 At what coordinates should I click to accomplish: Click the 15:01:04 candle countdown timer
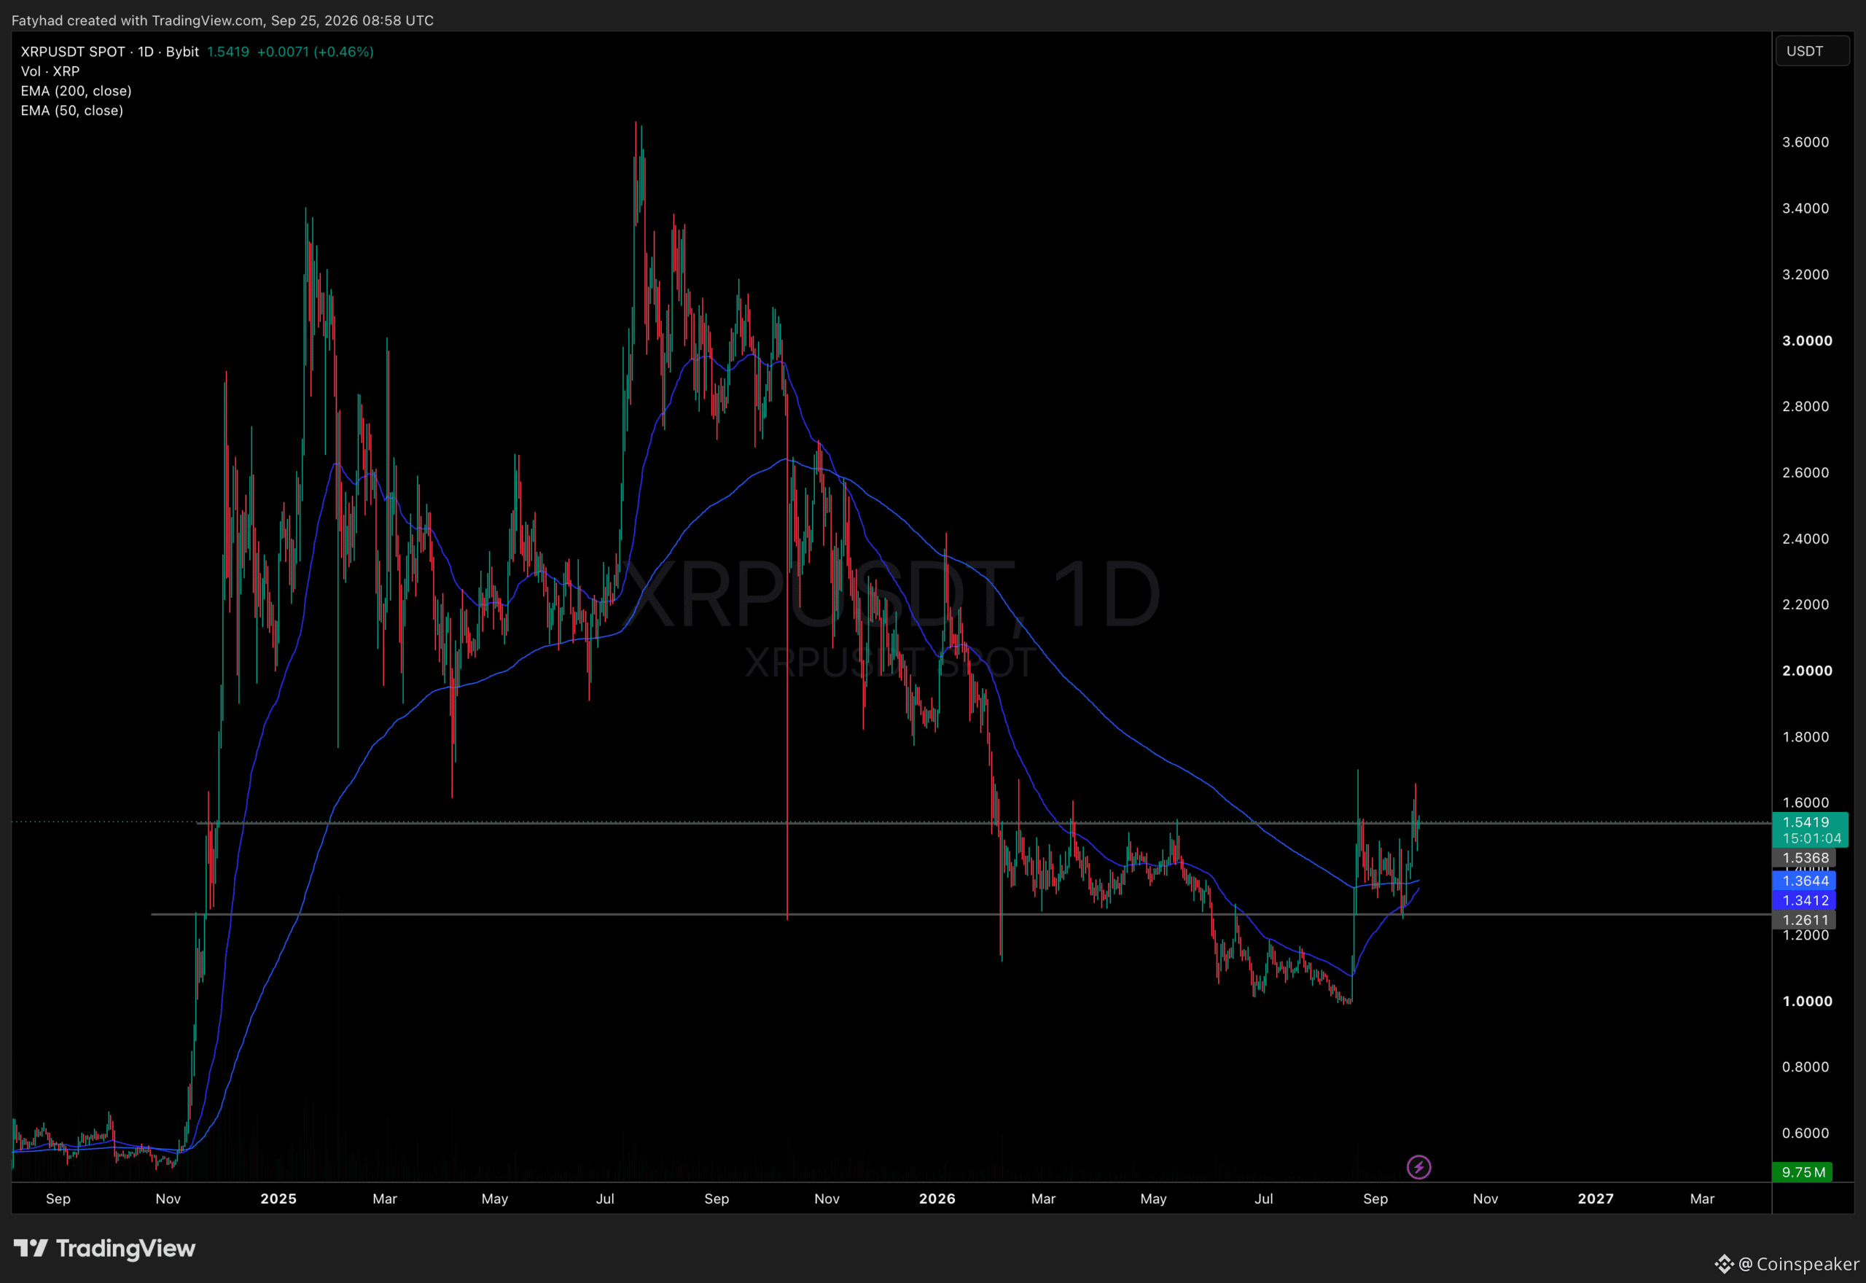pos(1811,838)
